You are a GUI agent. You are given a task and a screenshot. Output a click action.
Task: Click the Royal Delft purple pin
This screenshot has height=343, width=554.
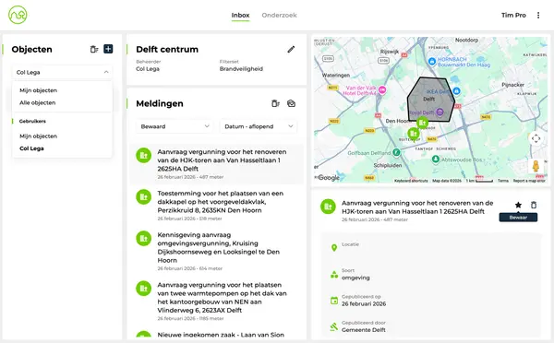[x=440, y=112]
